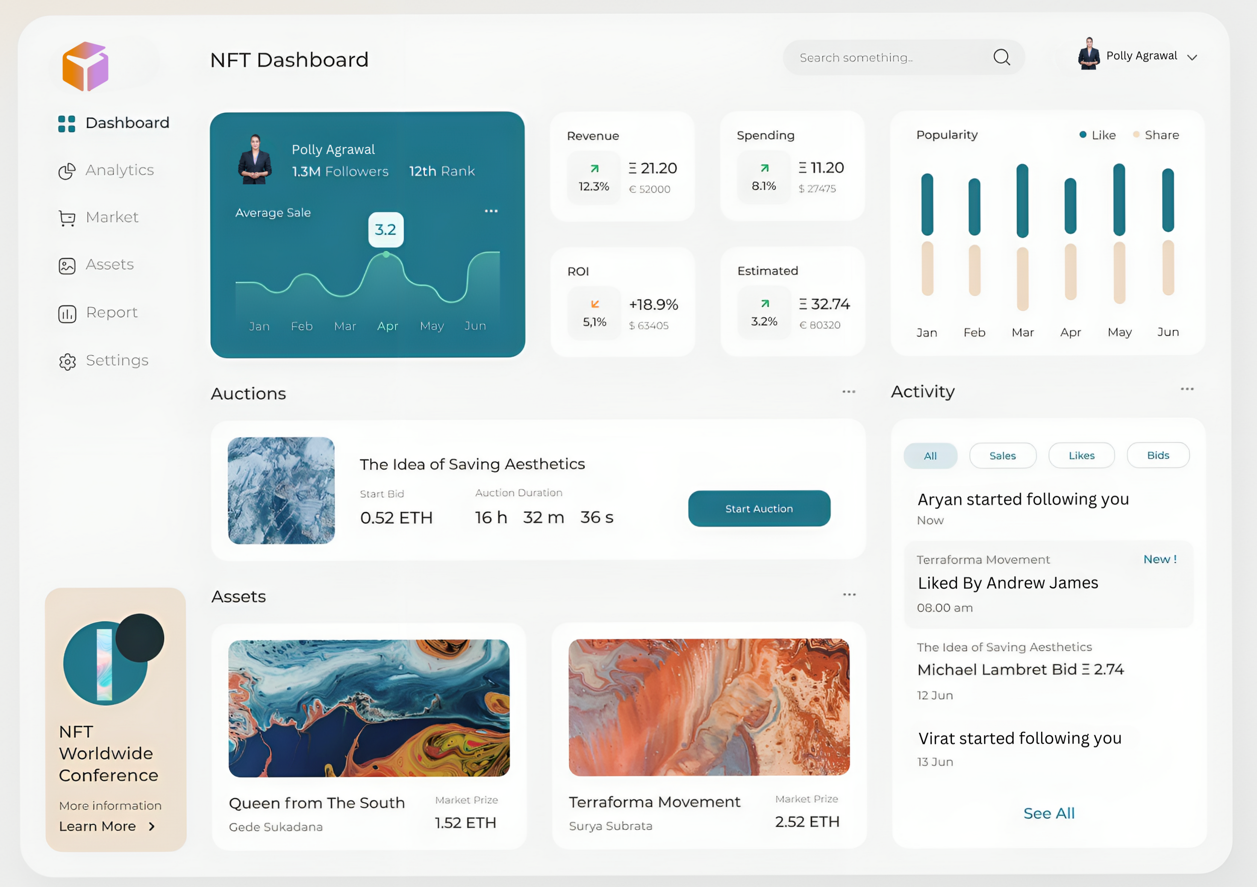Click the Assets image icon
Viewport: 1257px width, 887px height.
pos(67,266)
